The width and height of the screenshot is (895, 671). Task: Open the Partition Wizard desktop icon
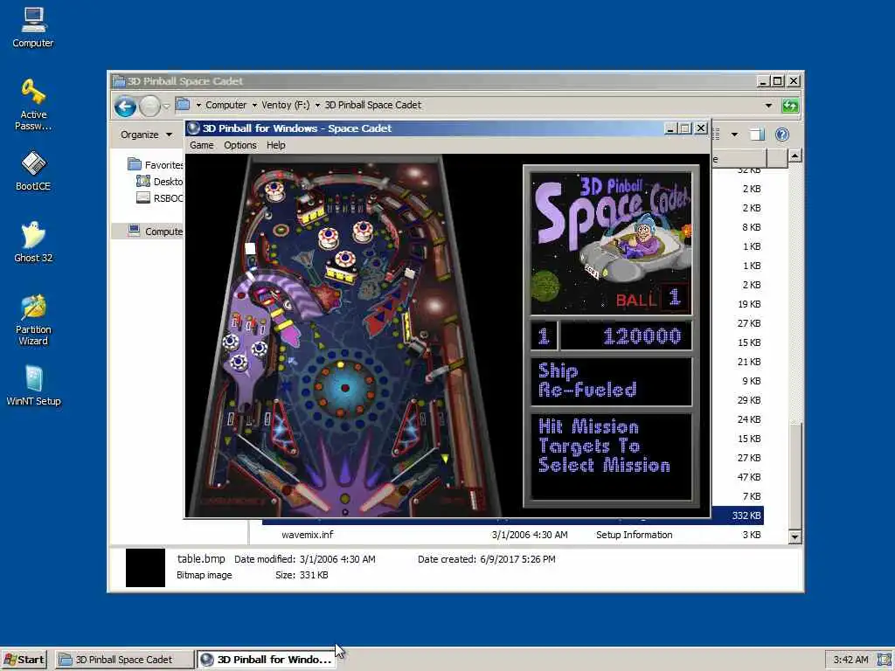point(33,320)
